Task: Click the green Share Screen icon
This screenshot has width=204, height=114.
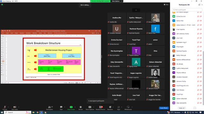Action: tap(71, 107)
